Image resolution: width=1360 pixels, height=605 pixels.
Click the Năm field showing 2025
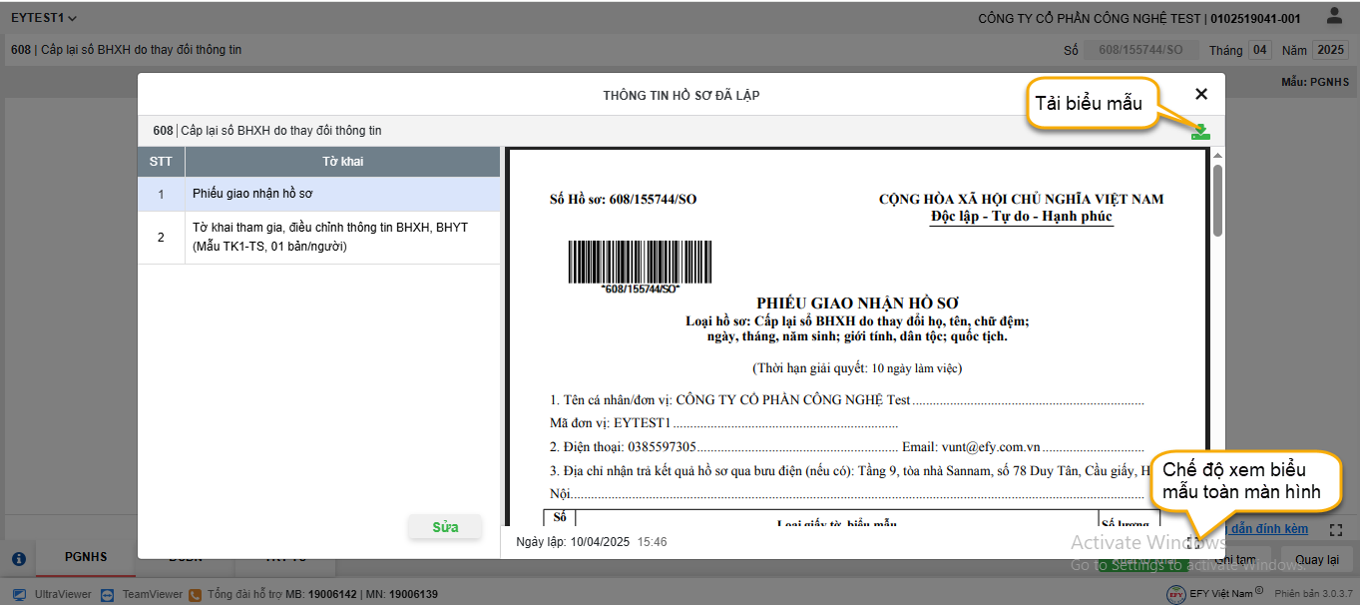[1330, 50]
